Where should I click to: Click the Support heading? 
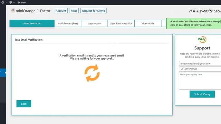[202, 48]
